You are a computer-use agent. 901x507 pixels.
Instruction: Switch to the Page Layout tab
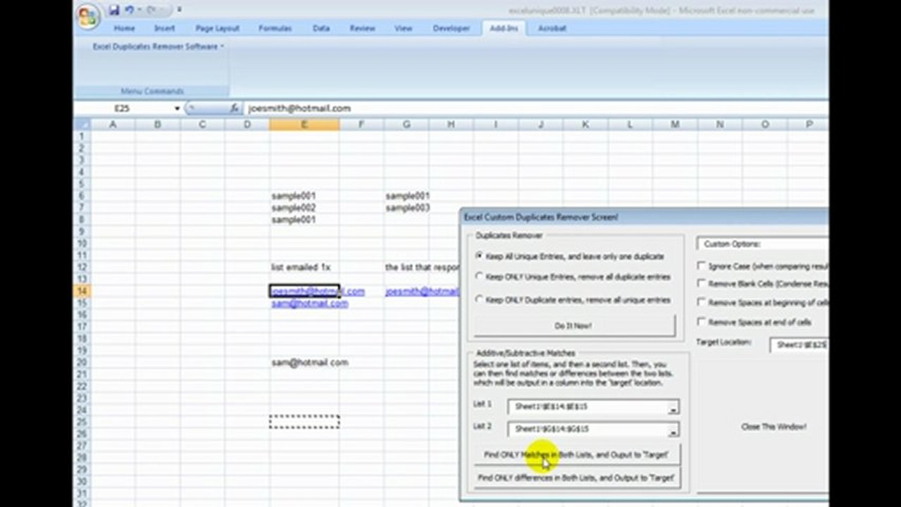218,28
